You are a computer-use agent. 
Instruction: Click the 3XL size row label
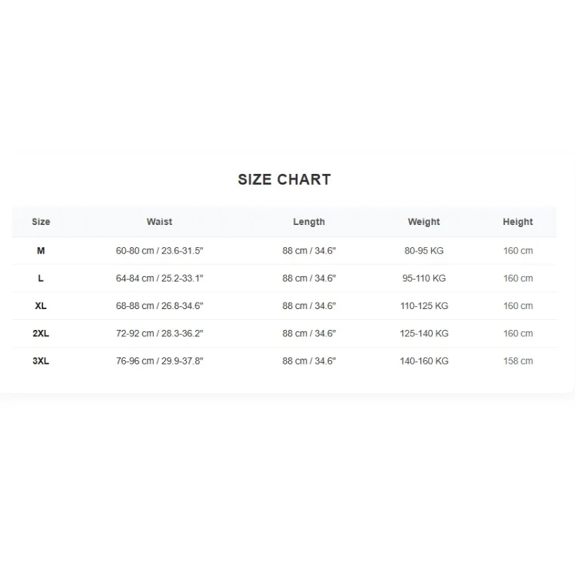coord(41,361)
